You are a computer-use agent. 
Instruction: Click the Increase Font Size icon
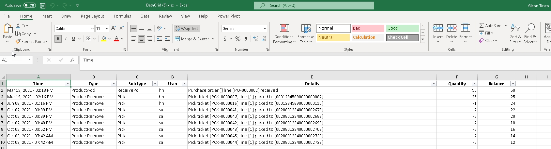[x=114, y=29]
